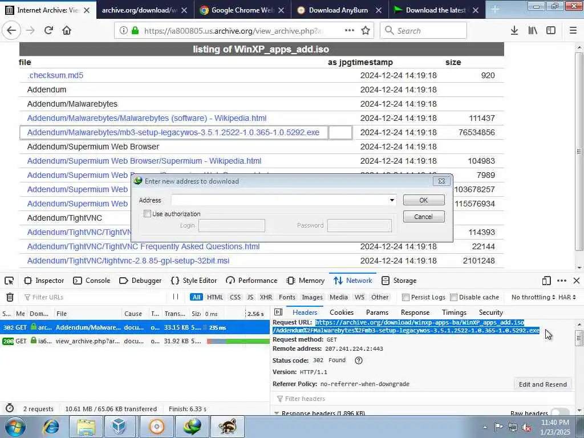Filter requests by XHR type
584x438 pixels.
266,297
